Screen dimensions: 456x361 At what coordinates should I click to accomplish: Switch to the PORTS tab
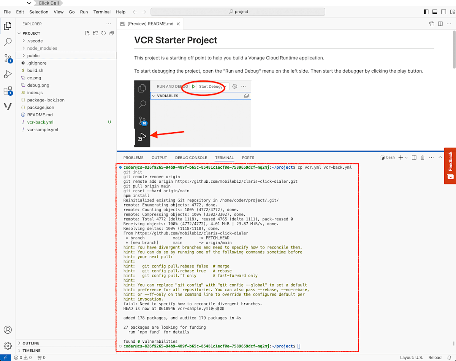pos(248,158)
